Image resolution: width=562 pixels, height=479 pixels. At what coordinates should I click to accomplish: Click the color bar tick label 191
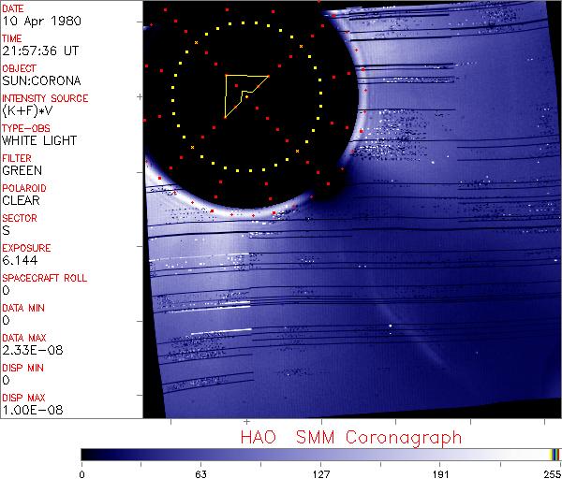(x=441, y=472)
